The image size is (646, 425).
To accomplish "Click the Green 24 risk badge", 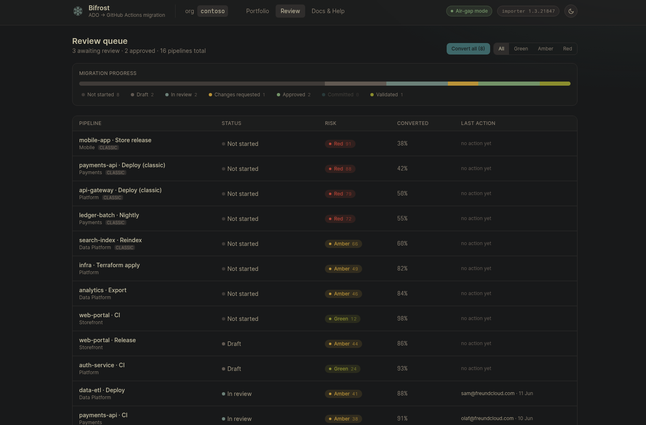I will click(342, 369).
